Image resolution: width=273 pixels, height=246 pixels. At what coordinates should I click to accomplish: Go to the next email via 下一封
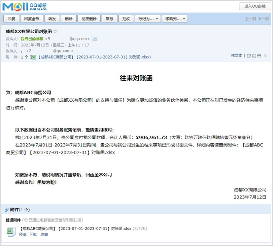(x=263, y=19)
